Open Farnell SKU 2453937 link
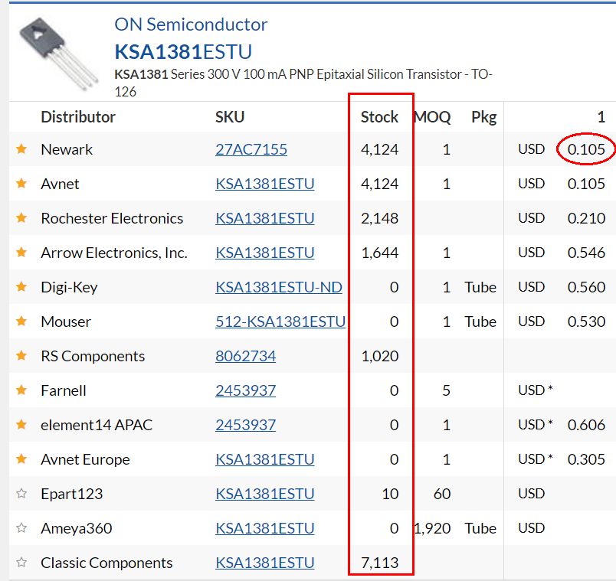Viewport: 616px width, 581px height. [245, 390]
